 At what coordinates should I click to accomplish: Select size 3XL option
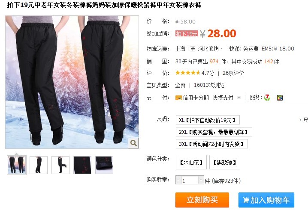click(212, 144)
